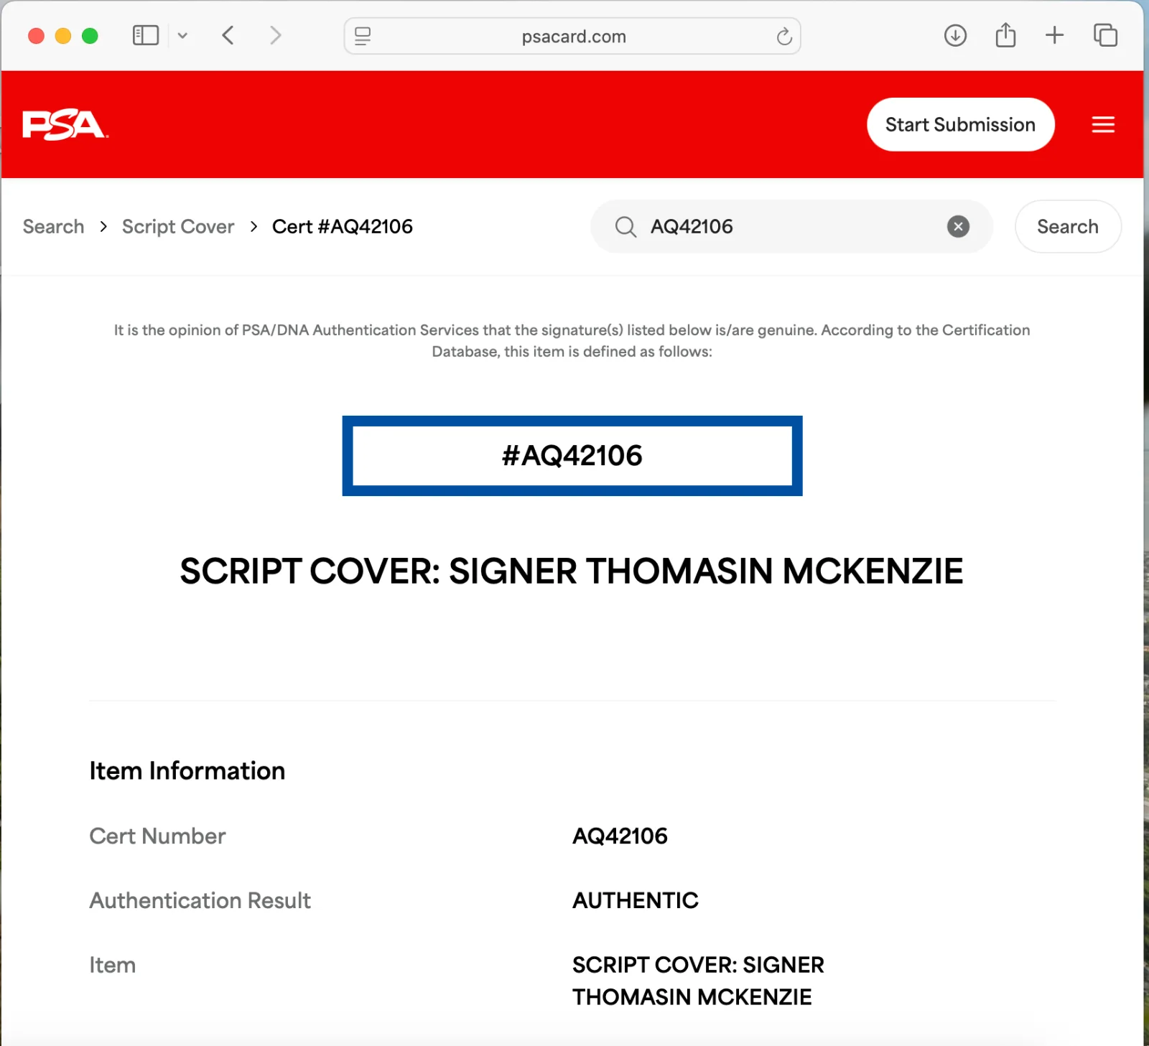The height and width of the screenshot is (1046, 1149).
Task: Click the psacard.com address field
Action: pos(572,36)
